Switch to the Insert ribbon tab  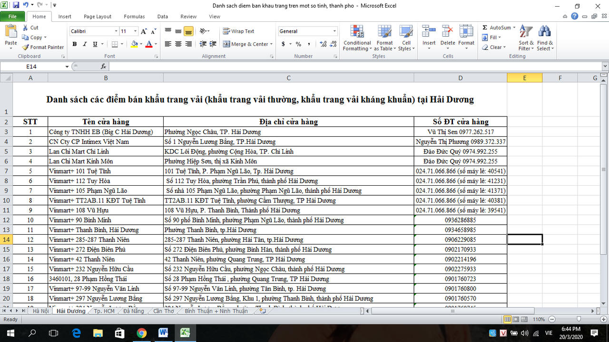coord(65,17)
